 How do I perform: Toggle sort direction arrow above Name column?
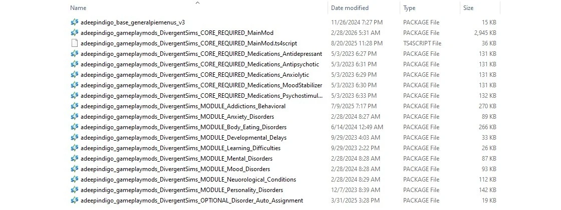point(197,3)
